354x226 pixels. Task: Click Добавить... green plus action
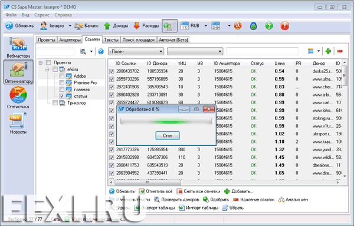click(x=238, y=191)
